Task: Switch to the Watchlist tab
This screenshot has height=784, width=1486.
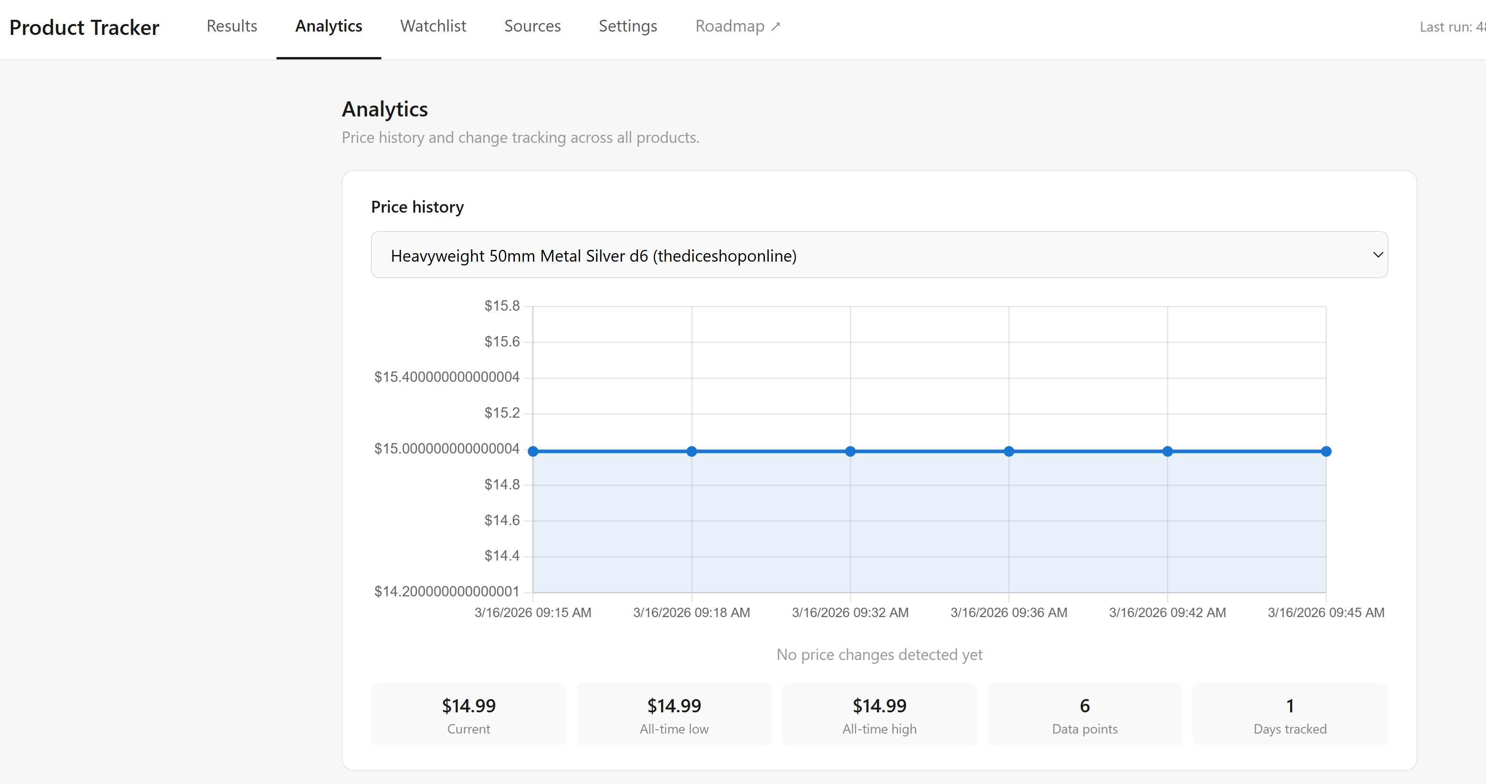Action: [x=433, y=26]
